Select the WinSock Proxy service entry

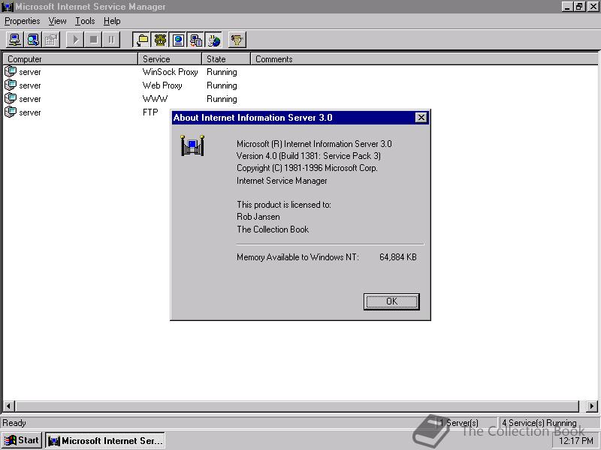click(x=171, y=72)
